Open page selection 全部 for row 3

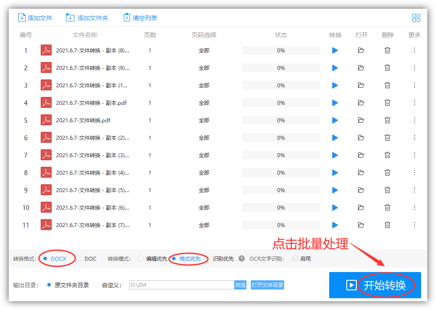[x=204, y=86]
